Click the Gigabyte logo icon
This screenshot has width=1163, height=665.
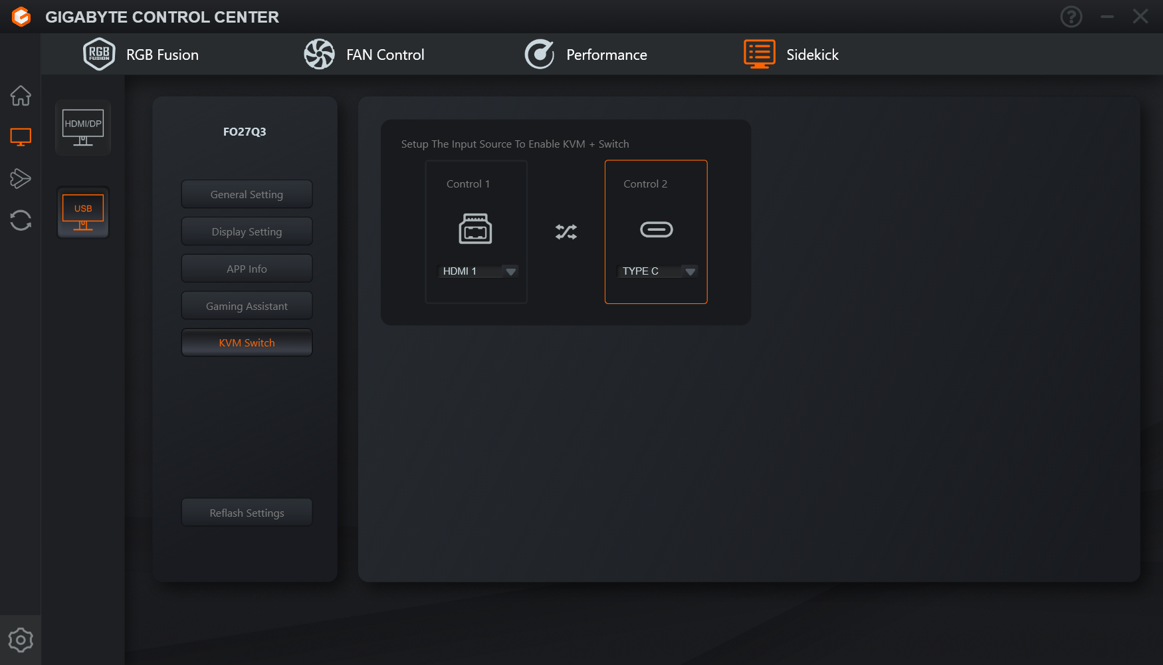click(x=21, y=17)
